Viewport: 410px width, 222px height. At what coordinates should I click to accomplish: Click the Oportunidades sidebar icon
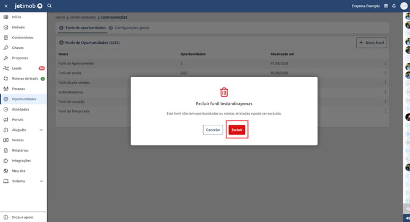pos(6,99)
